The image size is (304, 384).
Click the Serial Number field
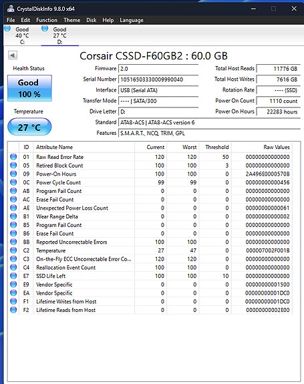158,79
